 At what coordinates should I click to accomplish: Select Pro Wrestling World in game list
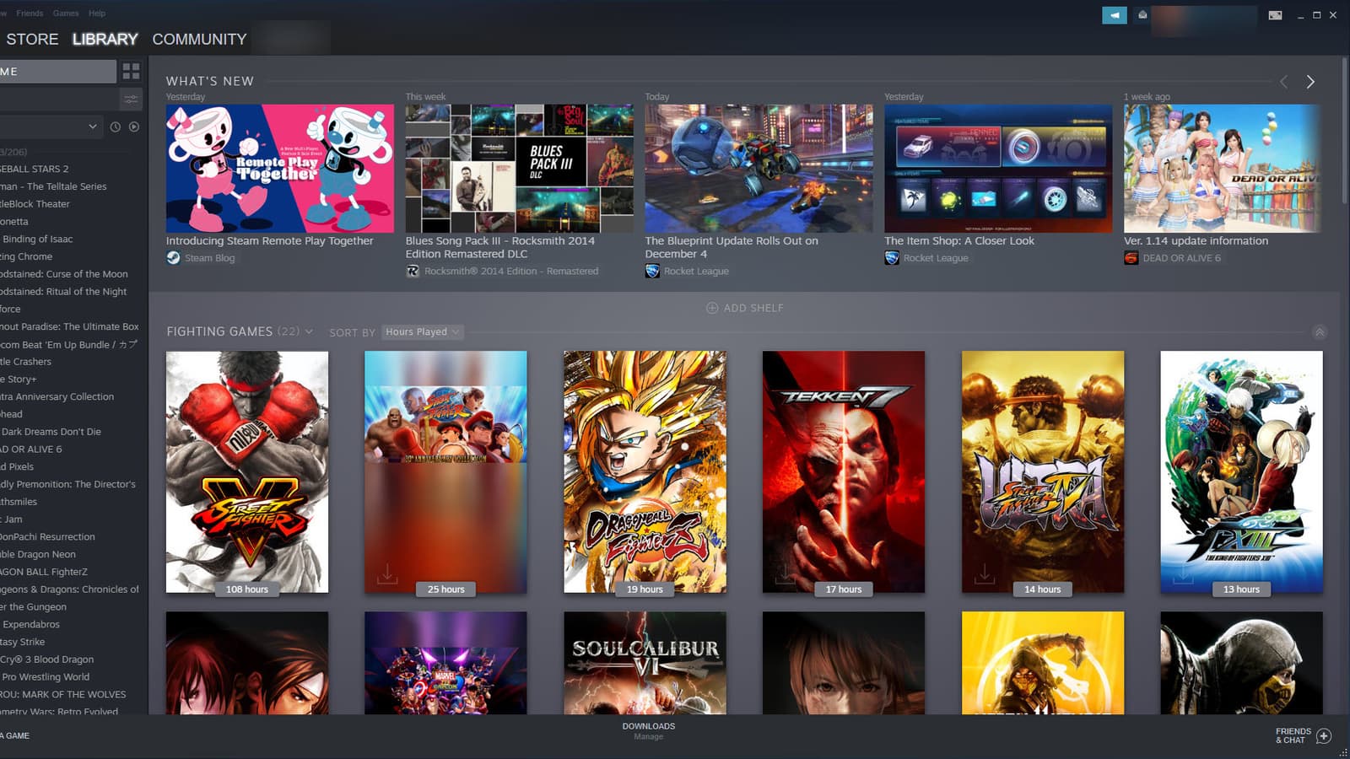[x=46, y=677]
